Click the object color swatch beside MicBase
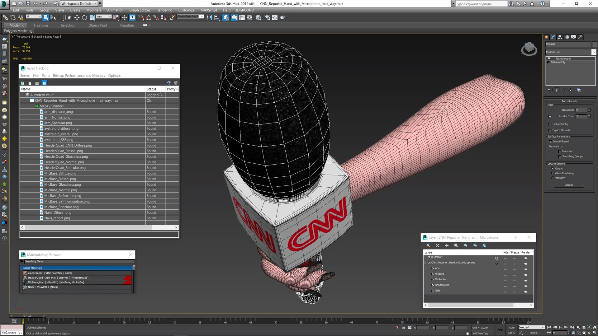This screenshot has width=598, height=336. pyautogui.click(x=595, y=44)
